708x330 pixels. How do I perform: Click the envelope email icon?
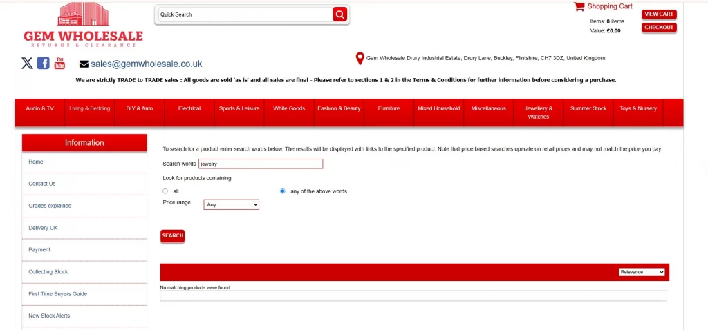point(84,64)
